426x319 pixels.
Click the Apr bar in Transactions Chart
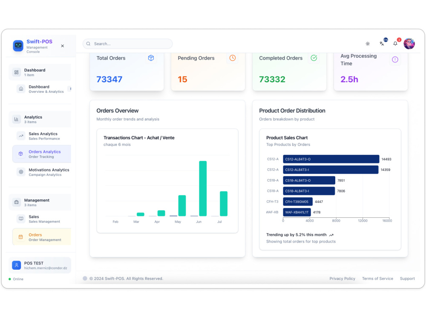(161, 213)
